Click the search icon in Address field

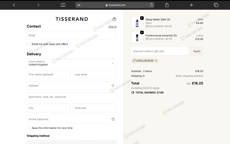113,85
